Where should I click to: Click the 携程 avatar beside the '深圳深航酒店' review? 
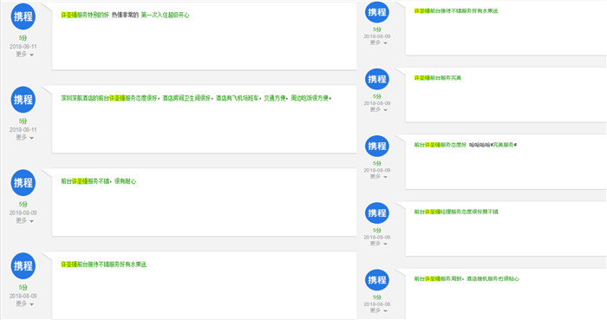(23, 100)
